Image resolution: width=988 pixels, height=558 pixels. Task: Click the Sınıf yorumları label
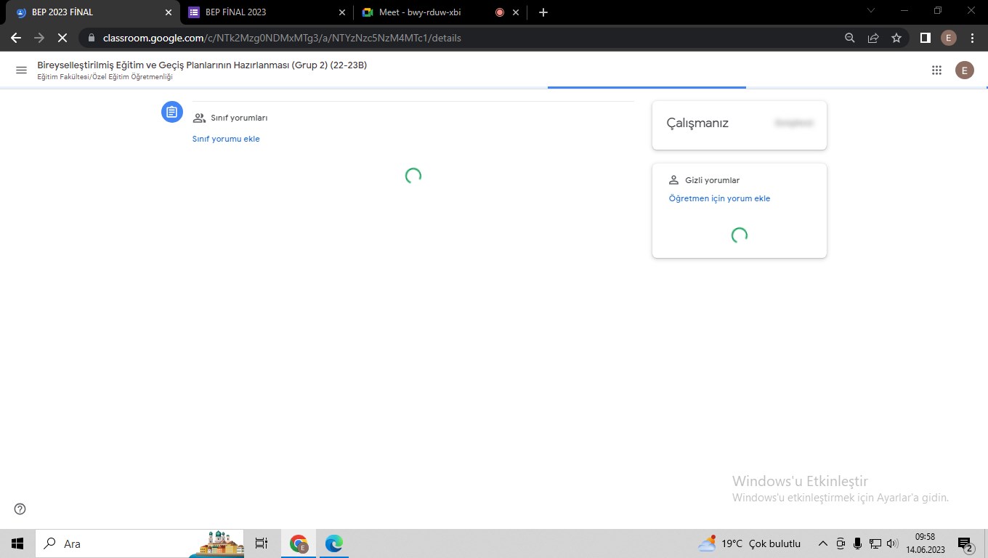tap(239, 118)
